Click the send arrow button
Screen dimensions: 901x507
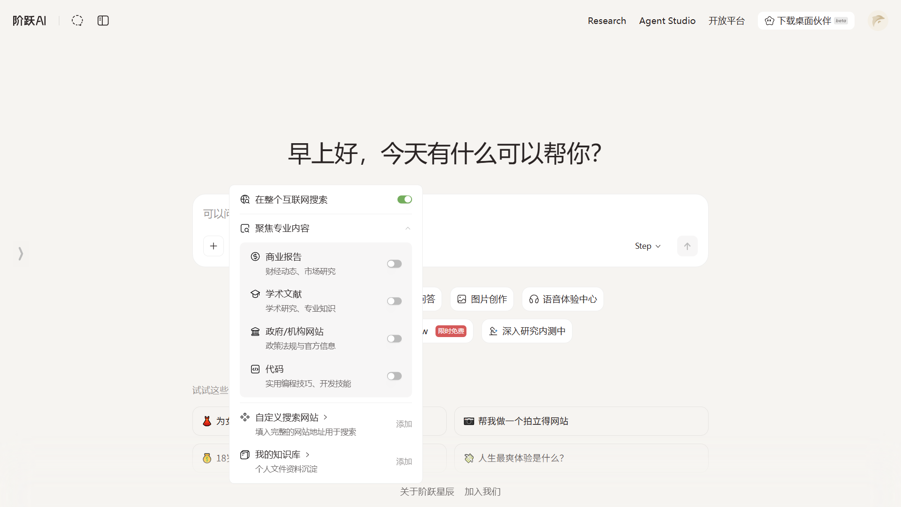(x=687, y=246)
